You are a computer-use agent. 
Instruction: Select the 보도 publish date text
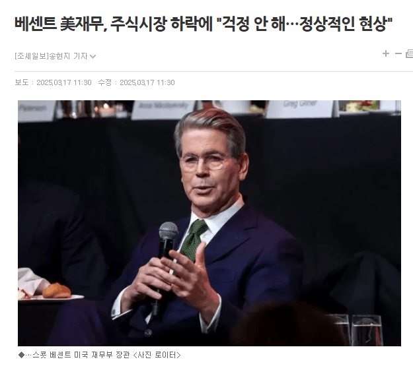[x=53, y=82]
